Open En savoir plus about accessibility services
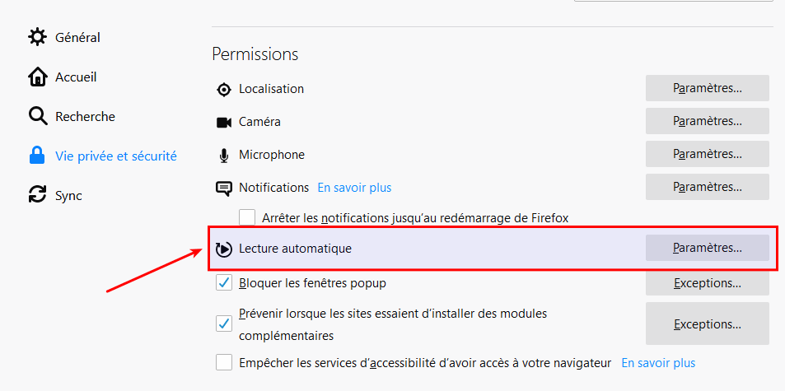 657,363
